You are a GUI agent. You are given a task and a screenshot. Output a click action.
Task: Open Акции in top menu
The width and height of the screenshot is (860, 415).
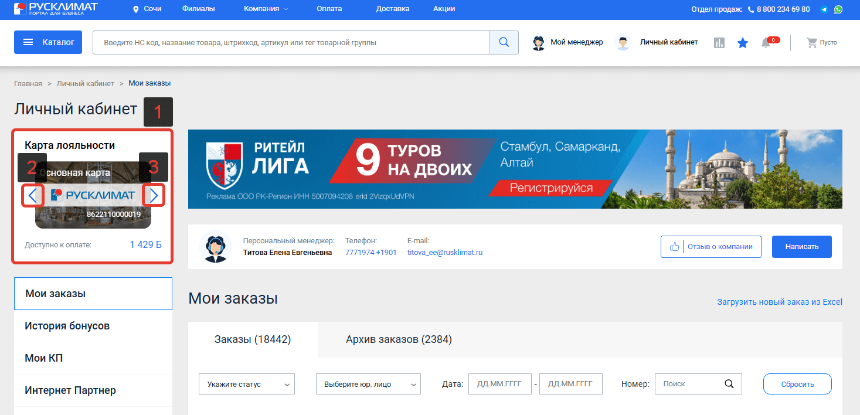(444, 9)
